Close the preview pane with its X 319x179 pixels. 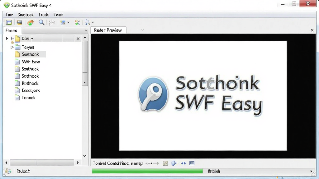pos(312,30)
